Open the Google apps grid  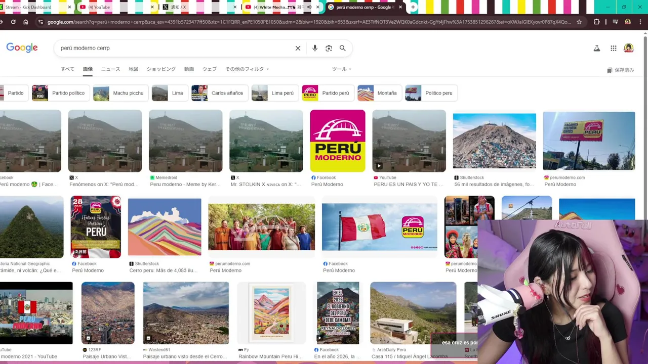coord(613,48)
